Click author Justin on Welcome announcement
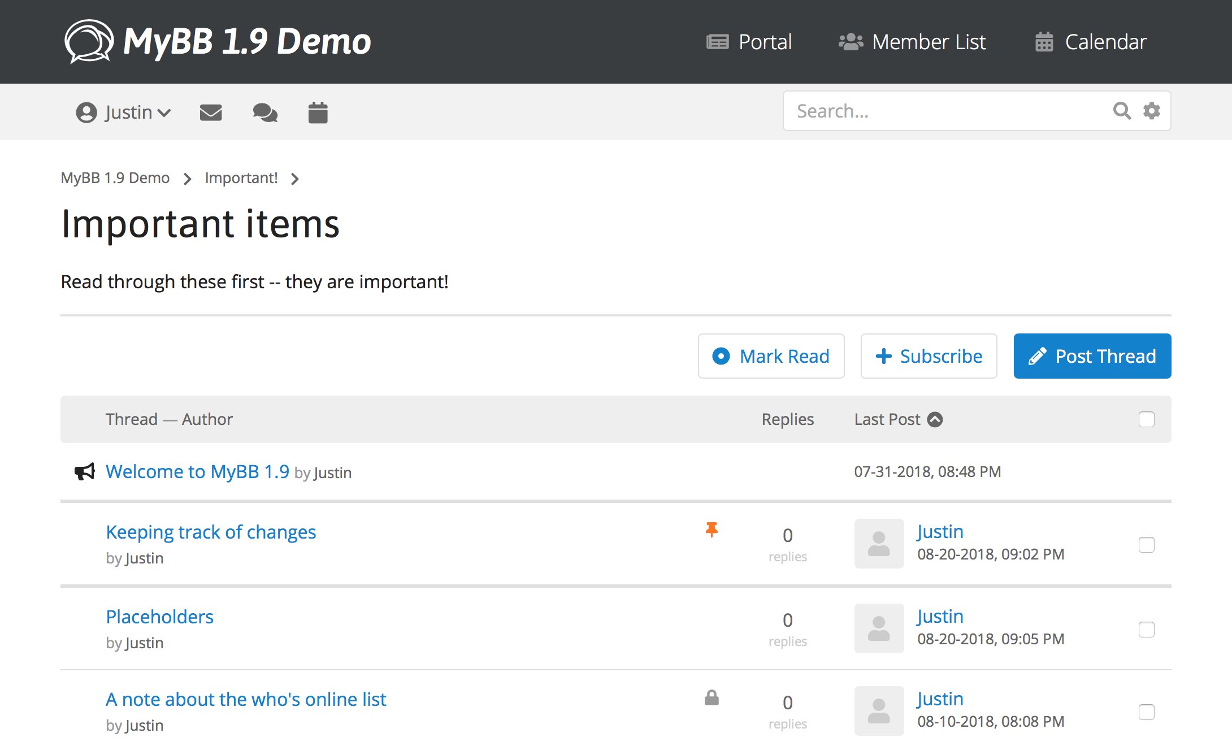Screen dimensions: 1232x746 click(x=333, y=472)
